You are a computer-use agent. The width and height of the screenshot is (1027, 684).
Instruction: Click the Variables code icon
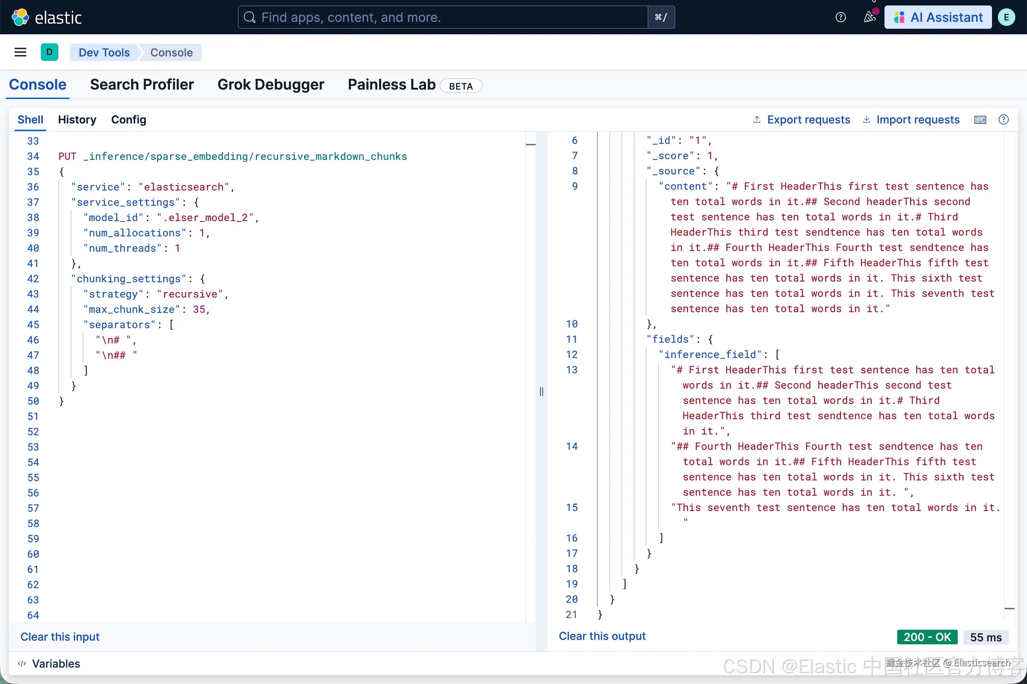pos(22,664)
